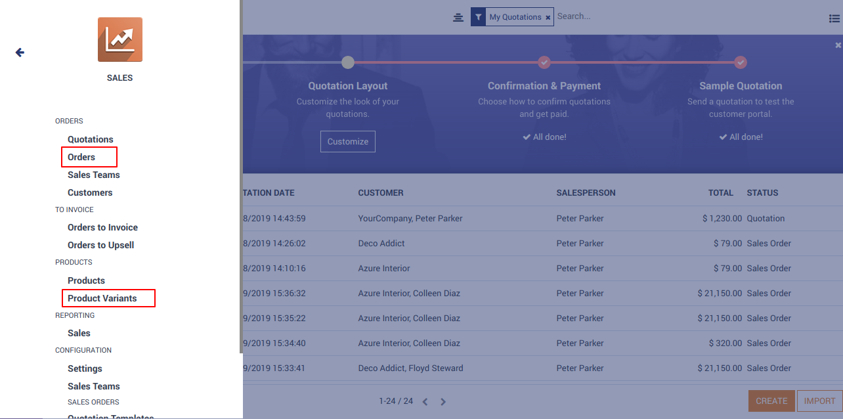Click the "Confirmation & Payment" banner heading
Screen dimensions: 843x419
pos(544,86)
